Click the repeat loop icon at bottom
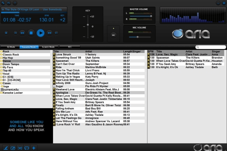The width and height of the screenshot is (227, 151). point(27,148)
